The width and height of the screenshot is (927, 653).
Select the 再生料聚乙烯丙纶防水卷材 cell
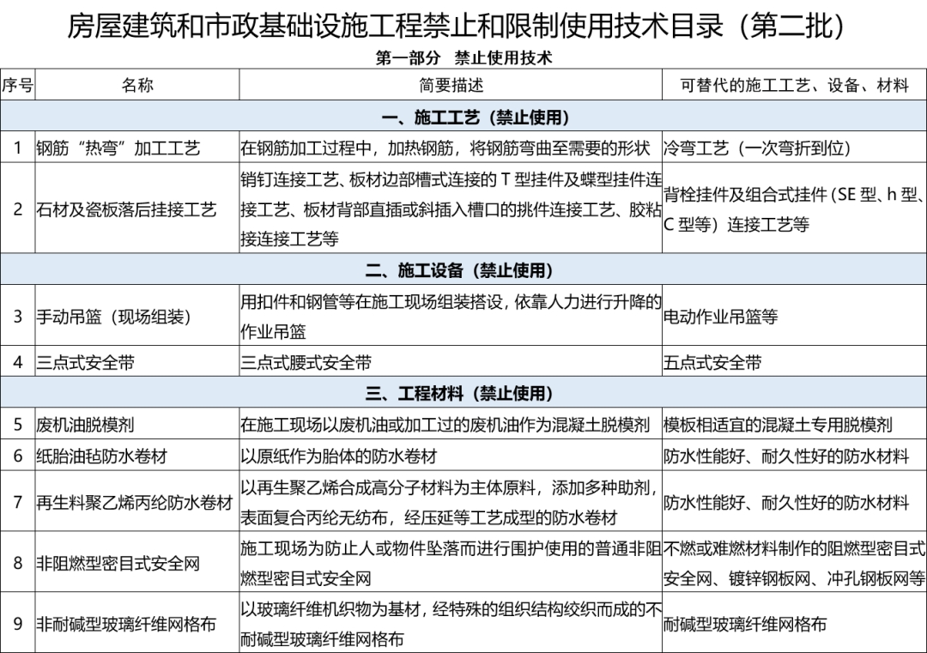point(134,503)
